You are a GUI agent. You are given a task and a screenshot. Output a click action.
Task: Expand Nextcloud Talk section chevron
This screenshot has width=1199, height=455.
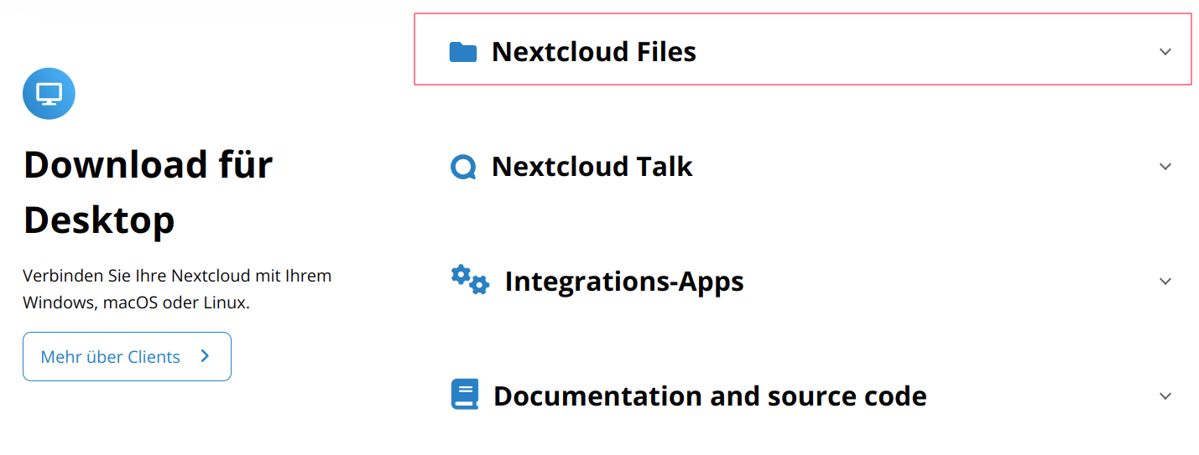pyautogui.click(x=1165, y=167)
